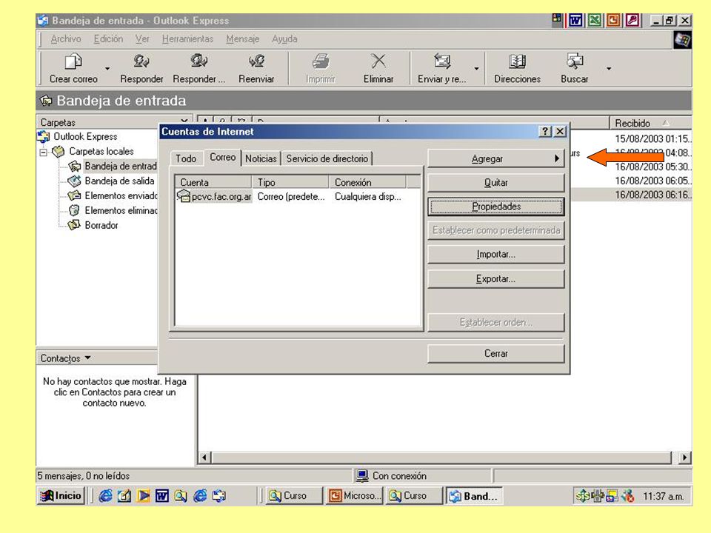This screenshot has height=533, width=711.
Task: Select the Correo tab
Action: [x=223, y=157]
